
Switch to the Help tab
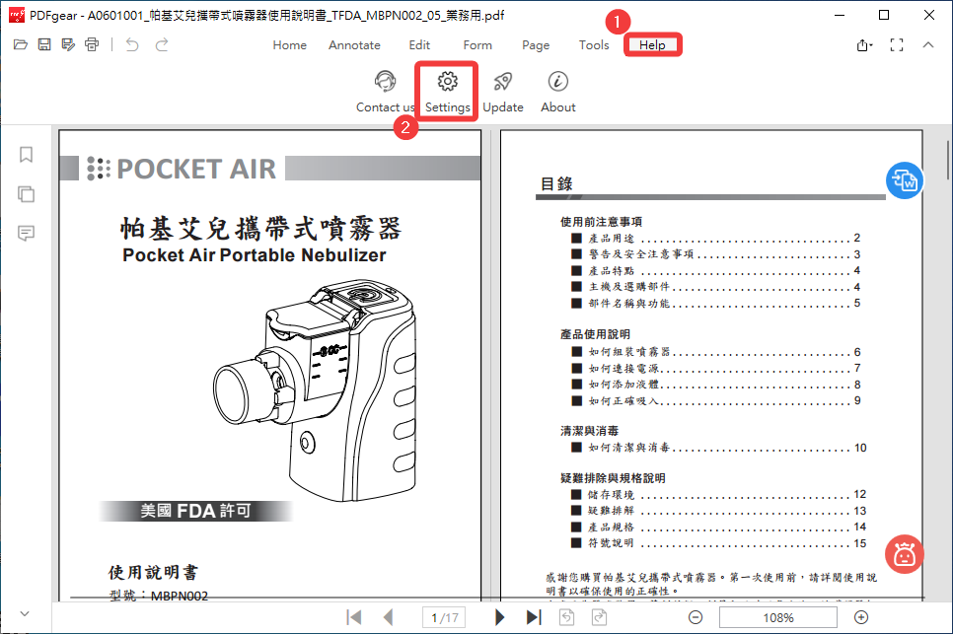(652, 45)
